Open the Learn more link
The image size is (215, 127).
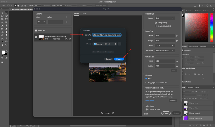point(149,101)
